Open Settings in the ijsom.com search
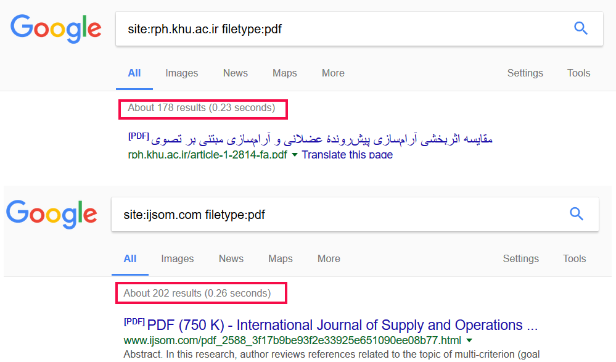 (x=520, y=258)
